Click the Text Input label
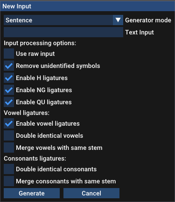This screenshot has width=175, height=202. 140,33
